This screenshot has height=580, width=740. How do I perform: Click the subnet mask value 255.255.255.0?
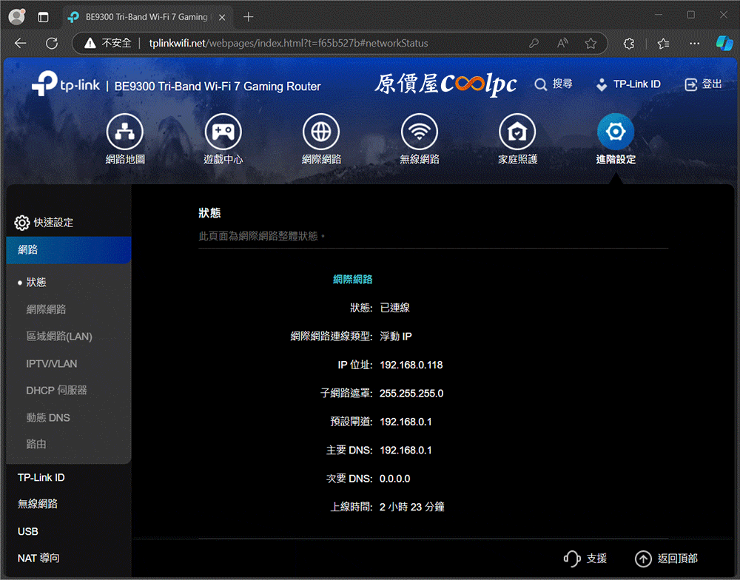(x=411, y=393)
